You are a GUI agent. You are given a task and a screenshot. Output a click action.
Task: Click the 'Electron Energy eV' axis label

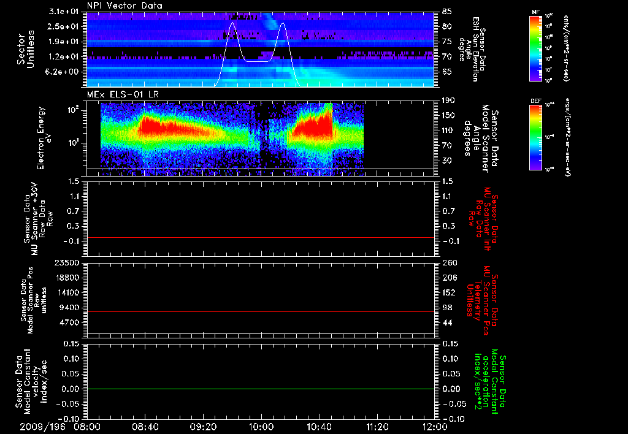[x=44, y=138]
